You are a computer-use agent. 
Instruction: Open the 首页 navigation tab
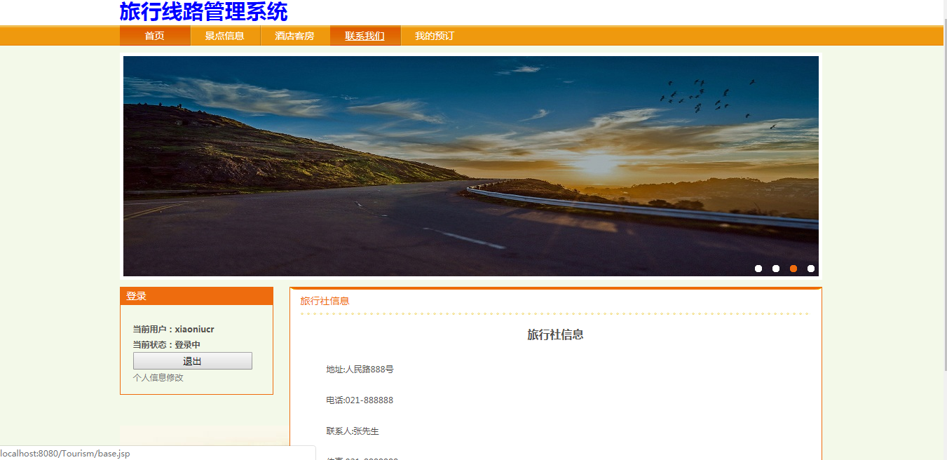[x=155, y=36]
